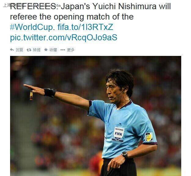Click the watermark text at top-left corner

32,5
